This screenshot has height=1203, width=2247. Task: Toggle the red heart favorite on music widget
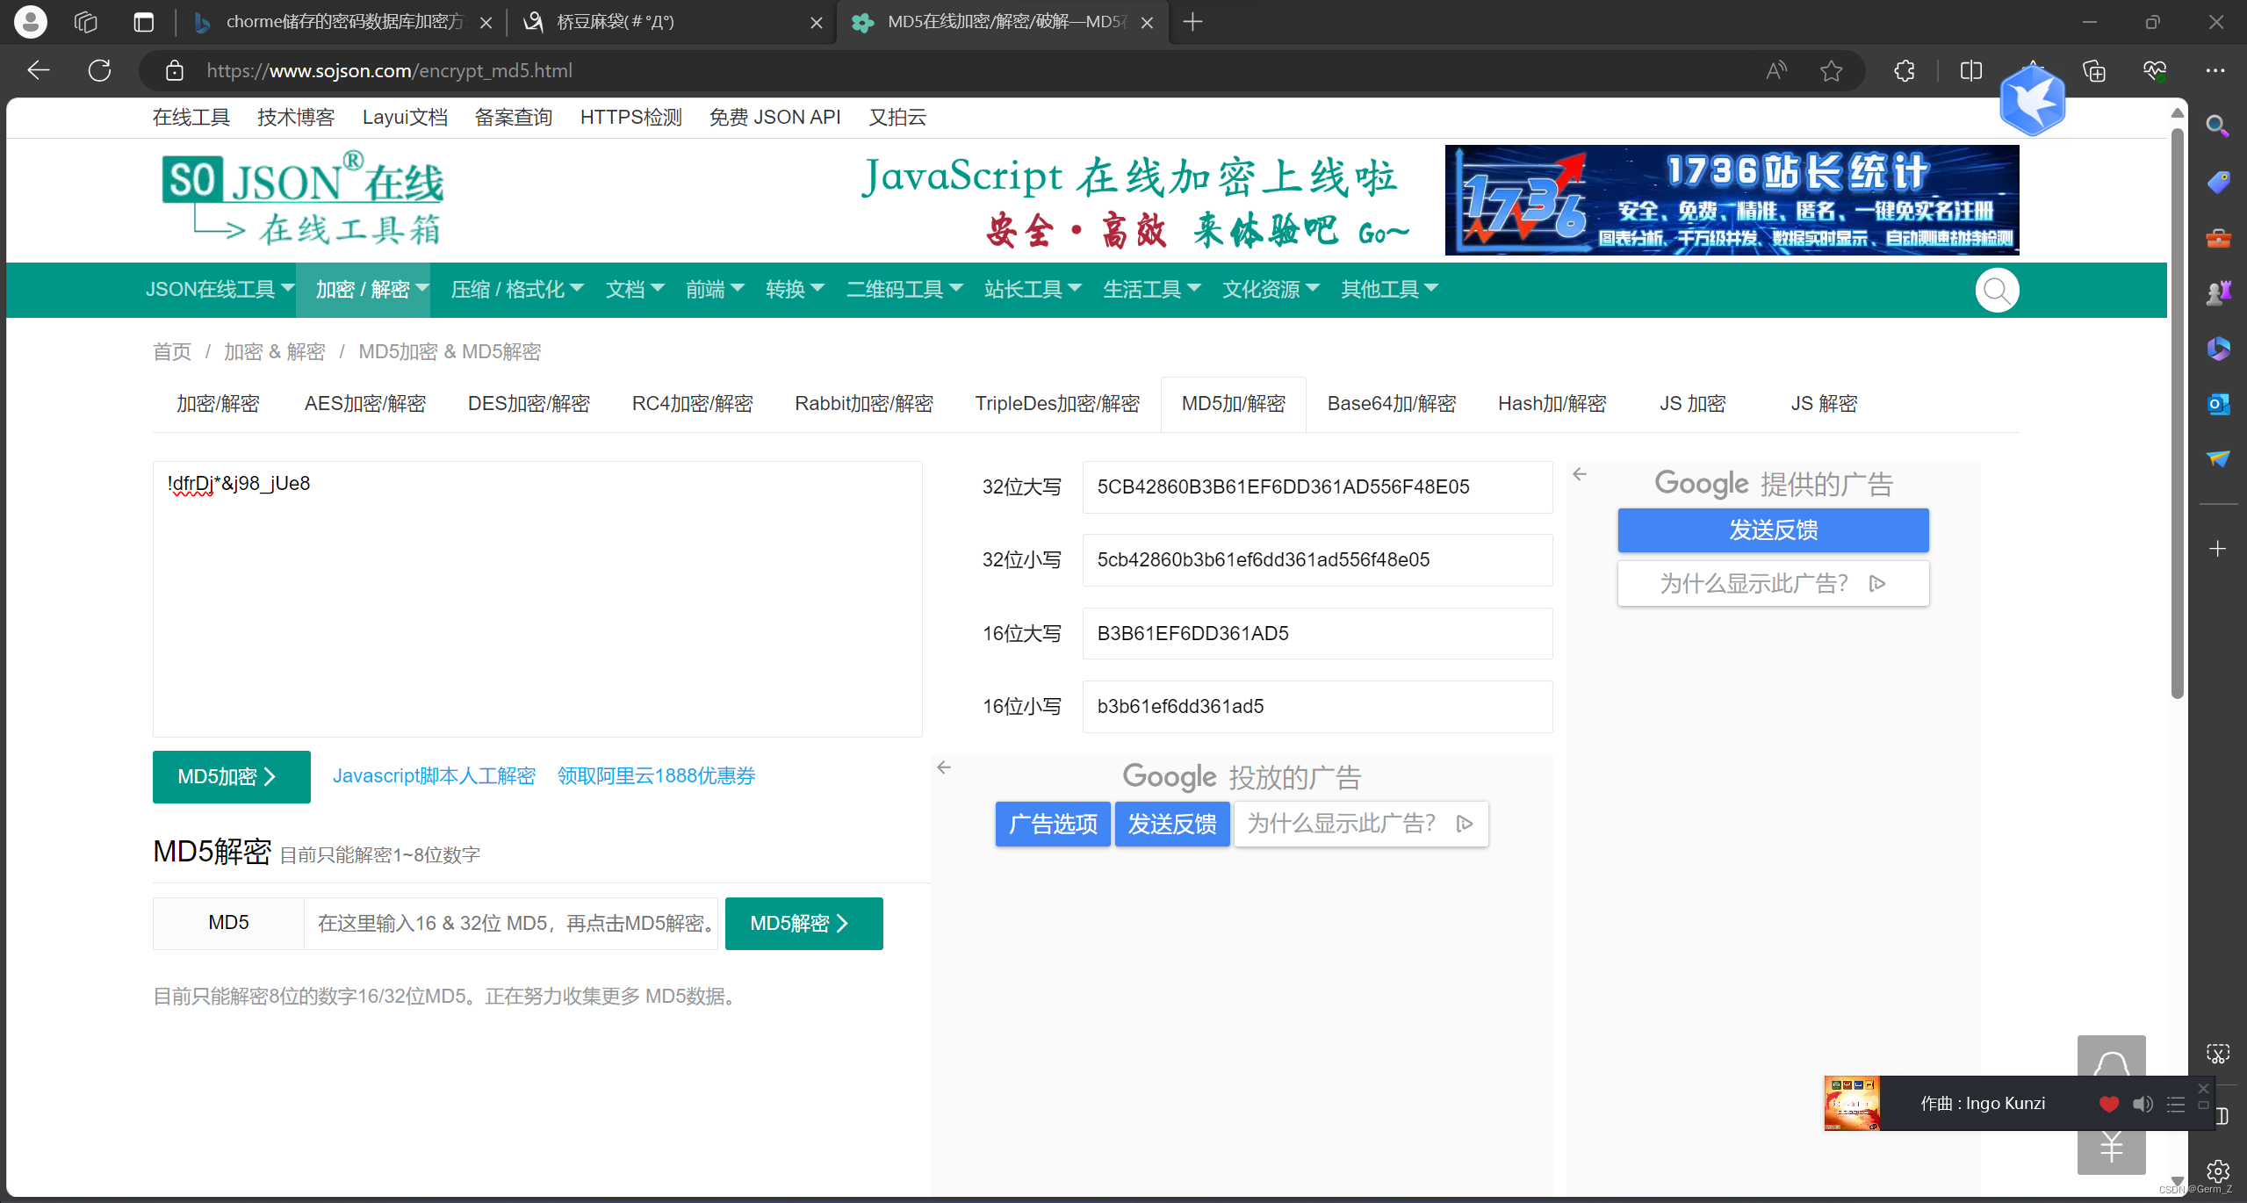[x=2108, y=1104]
